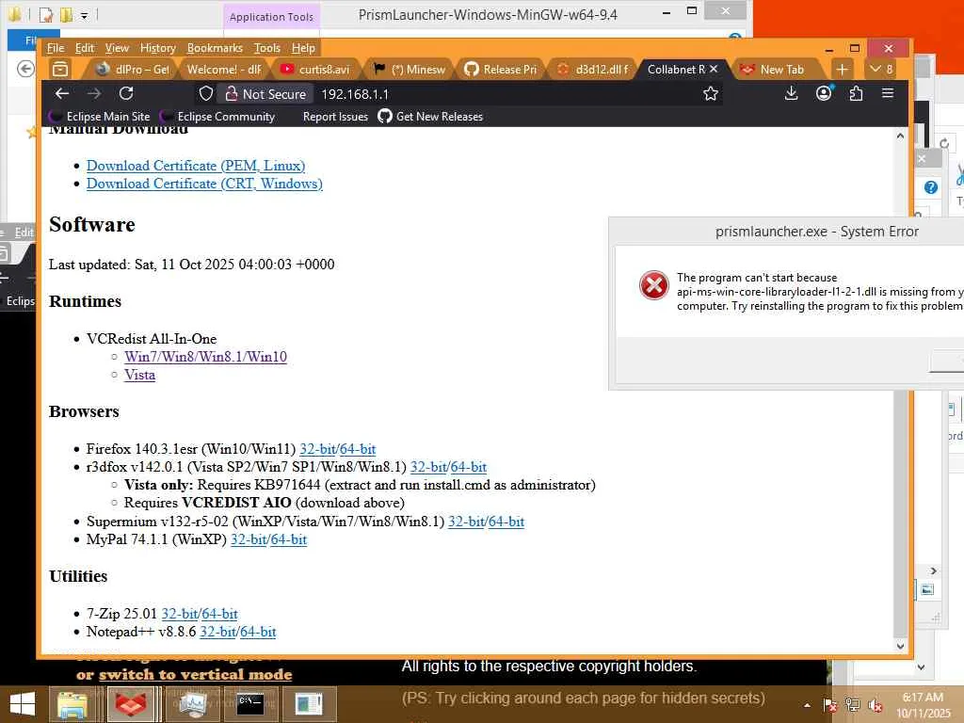This screenshot has height=723, width=964.
Task: Reload the page with refresh icon
Action: (x=127, y=93)
